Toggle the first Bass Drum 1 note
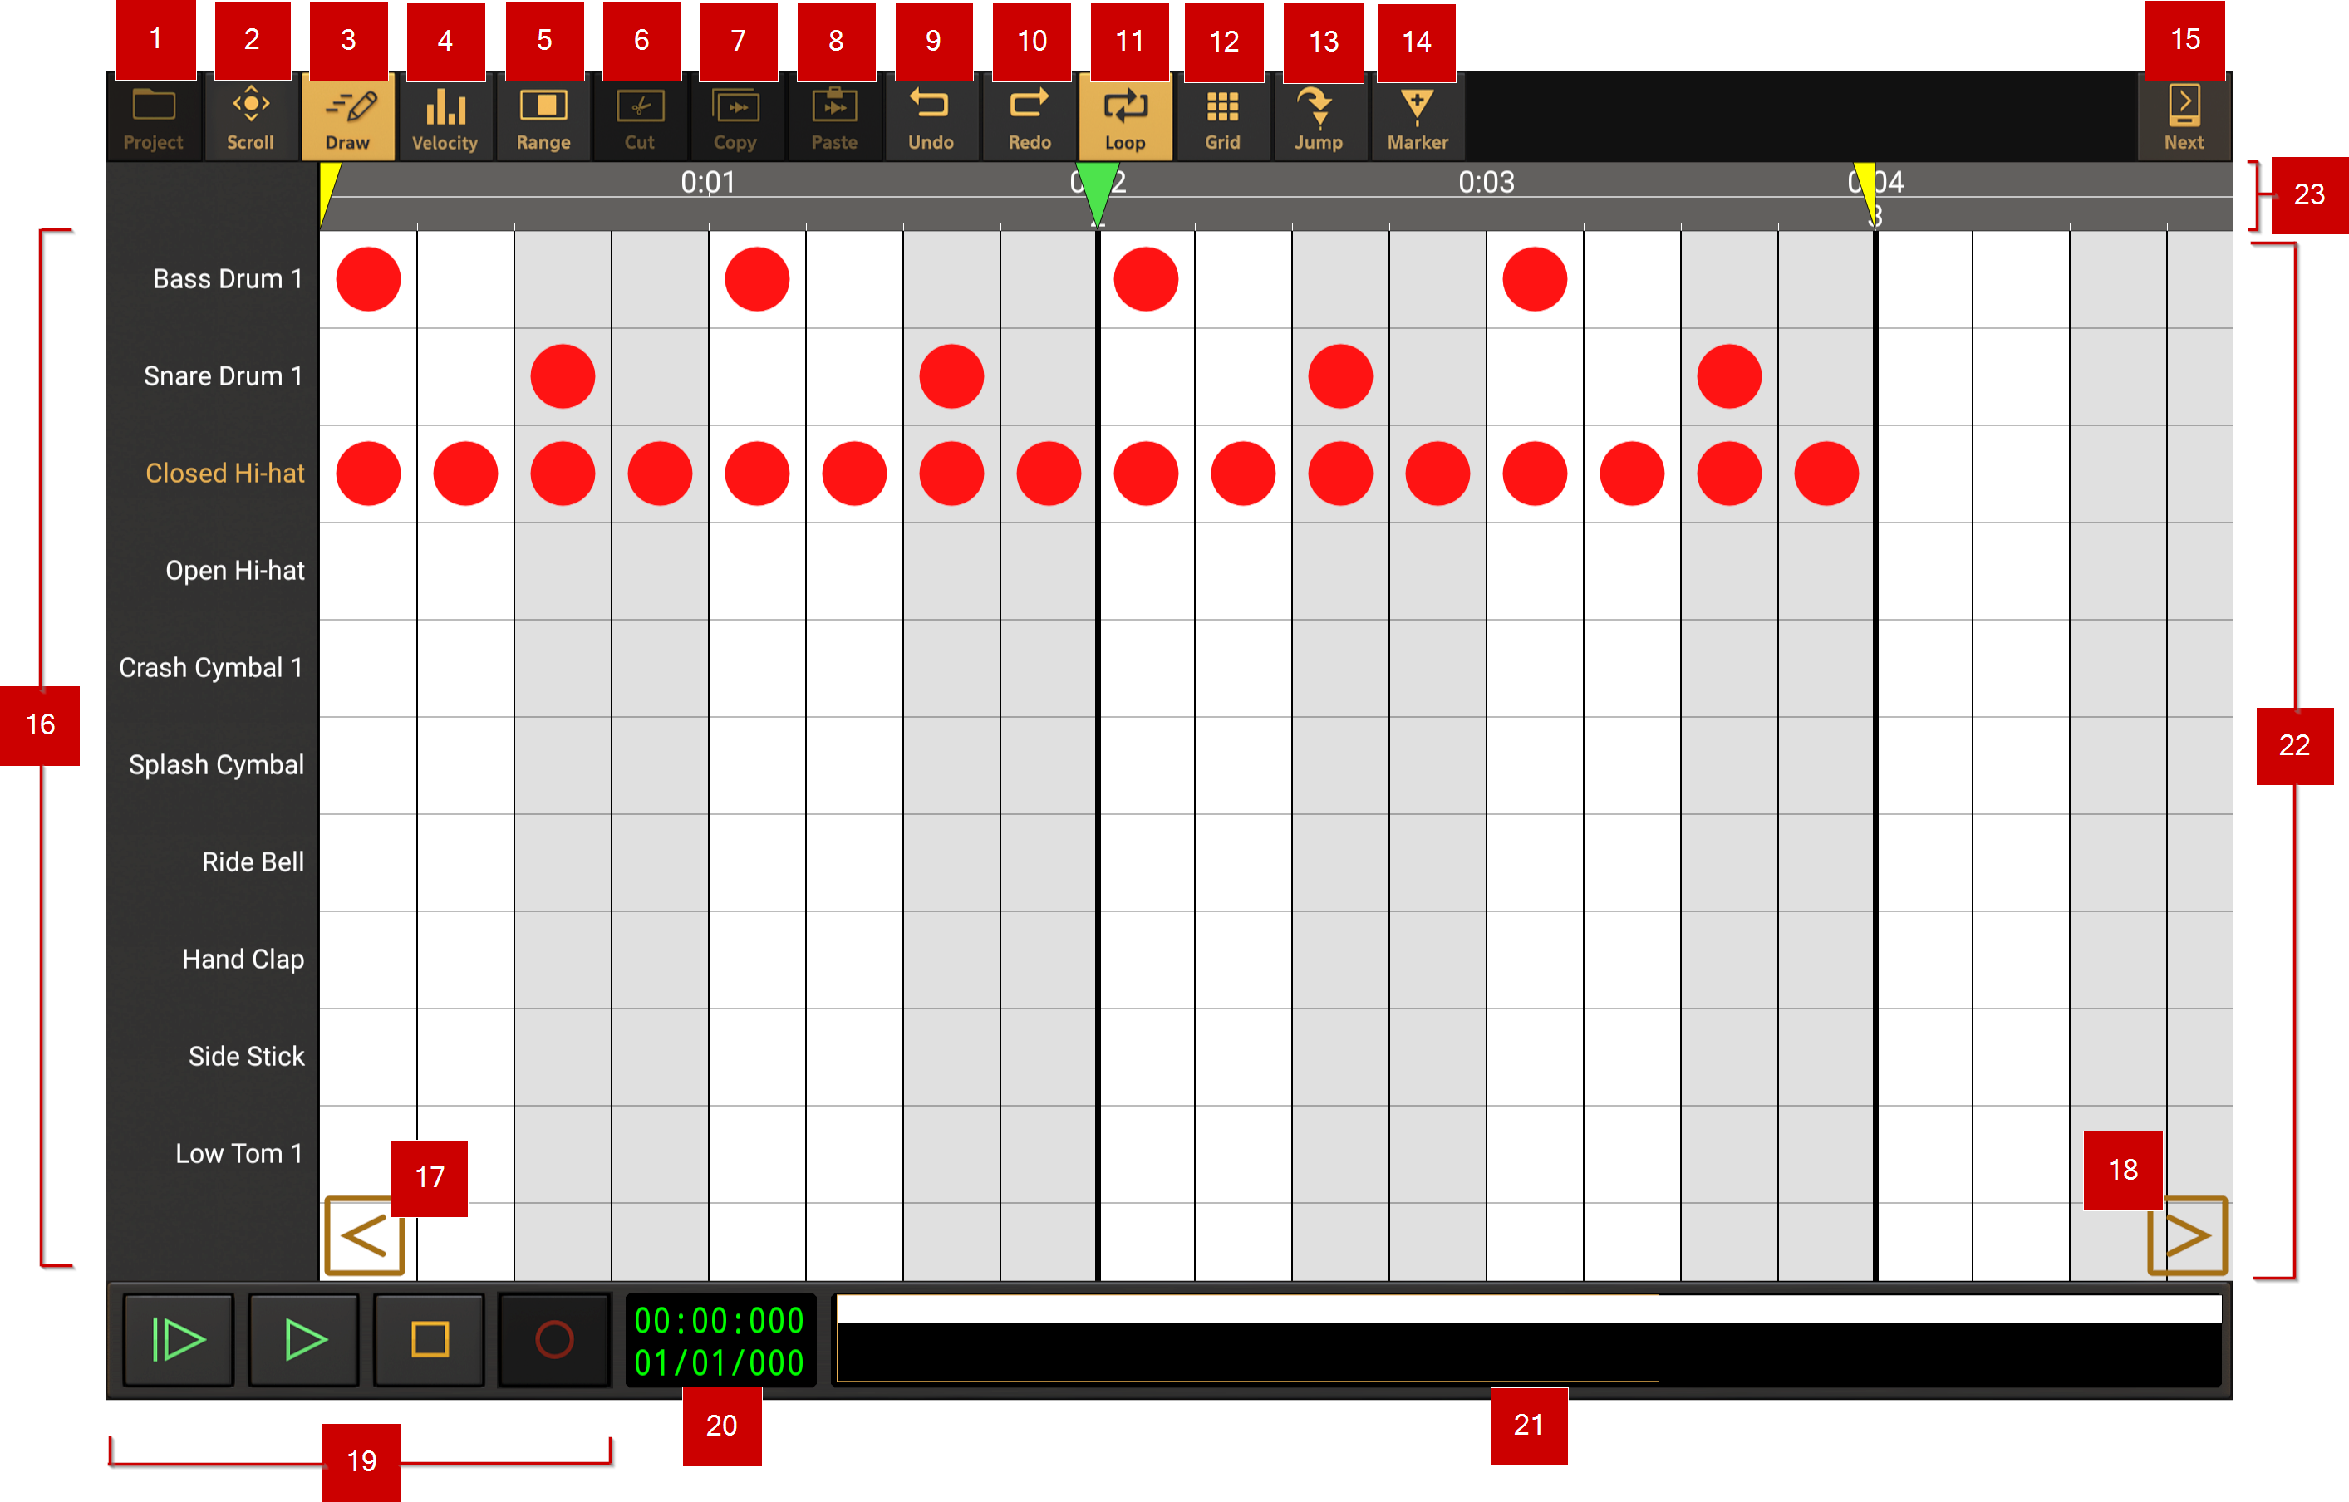The height and width of the screenshot is (1502, 2349). tap(369, 279)
